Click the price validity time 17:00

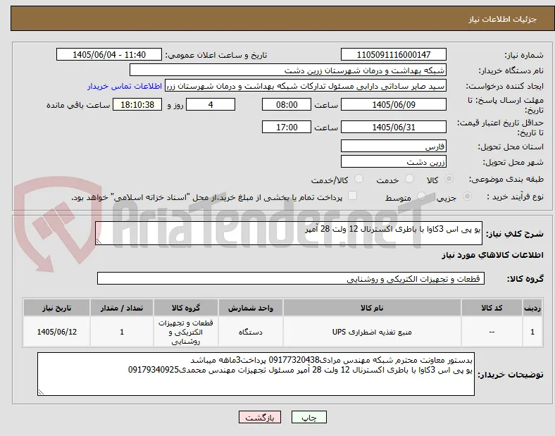(287, 127)
